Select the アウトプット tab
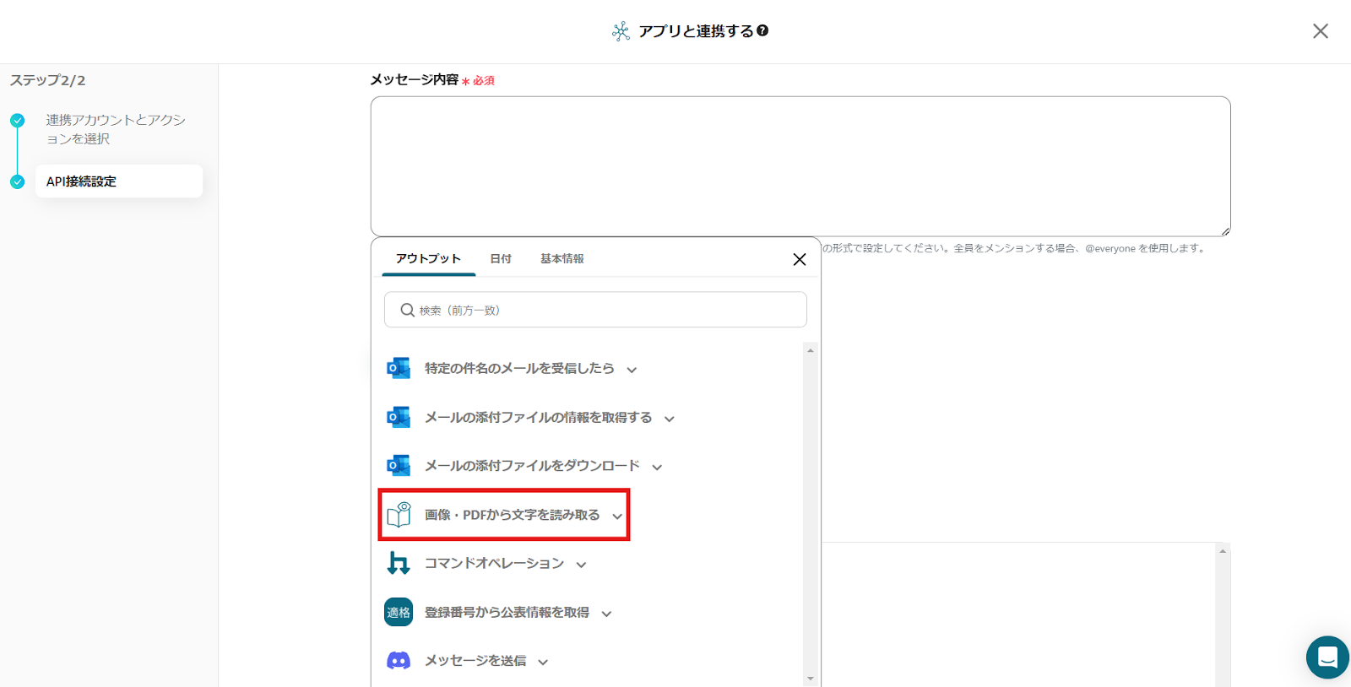The height and width of the screenshot is (687, 1351). tap(428, 259)
